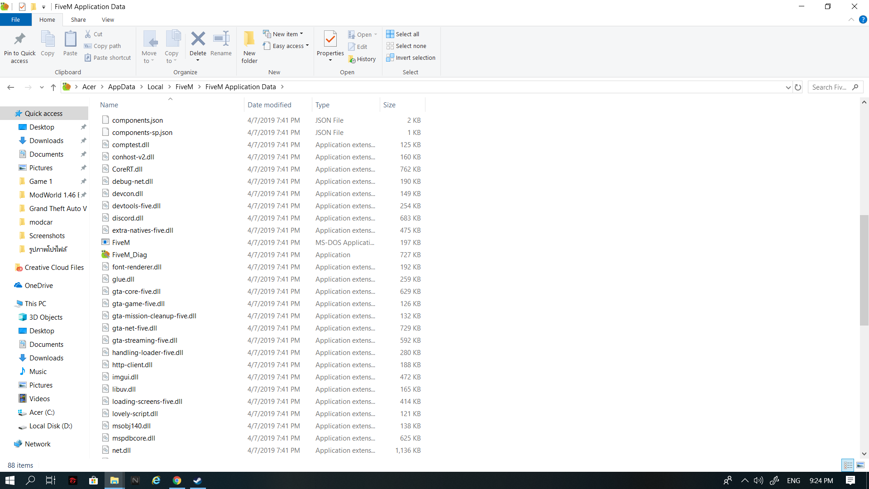Click the Copy ribbon icon
Screen dimensions: 869x489
tap(48, 40)
